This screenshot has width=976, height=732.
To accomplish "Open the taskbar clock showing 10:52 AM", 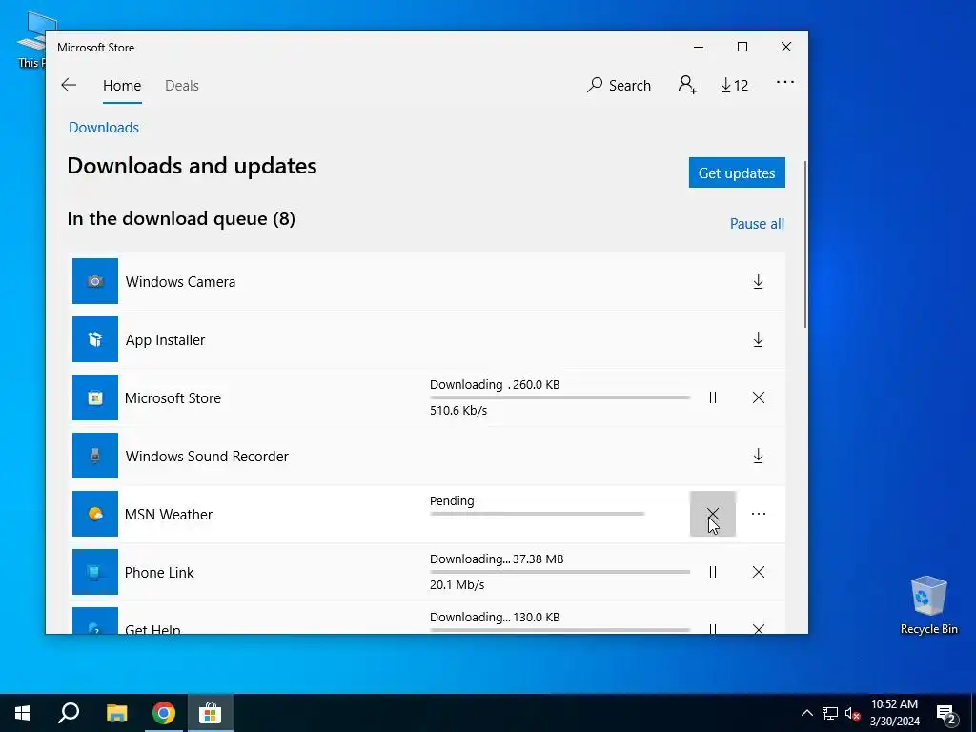I will 894,713.
